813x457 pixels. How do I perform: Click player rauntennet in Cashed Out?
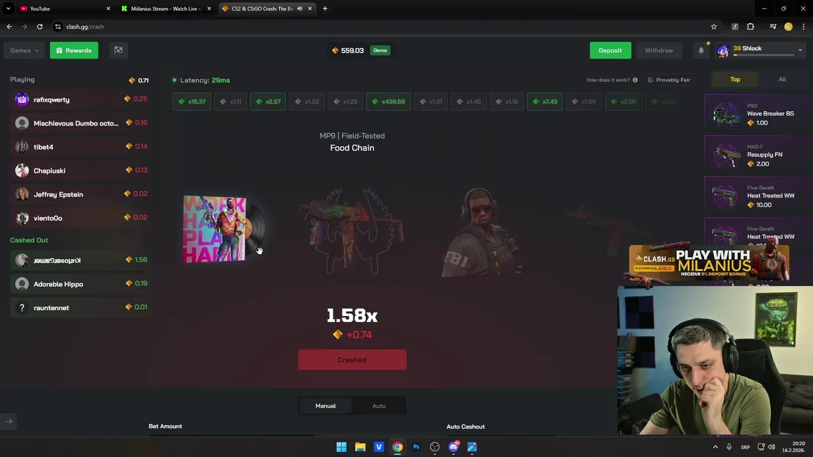pos(80,308)
